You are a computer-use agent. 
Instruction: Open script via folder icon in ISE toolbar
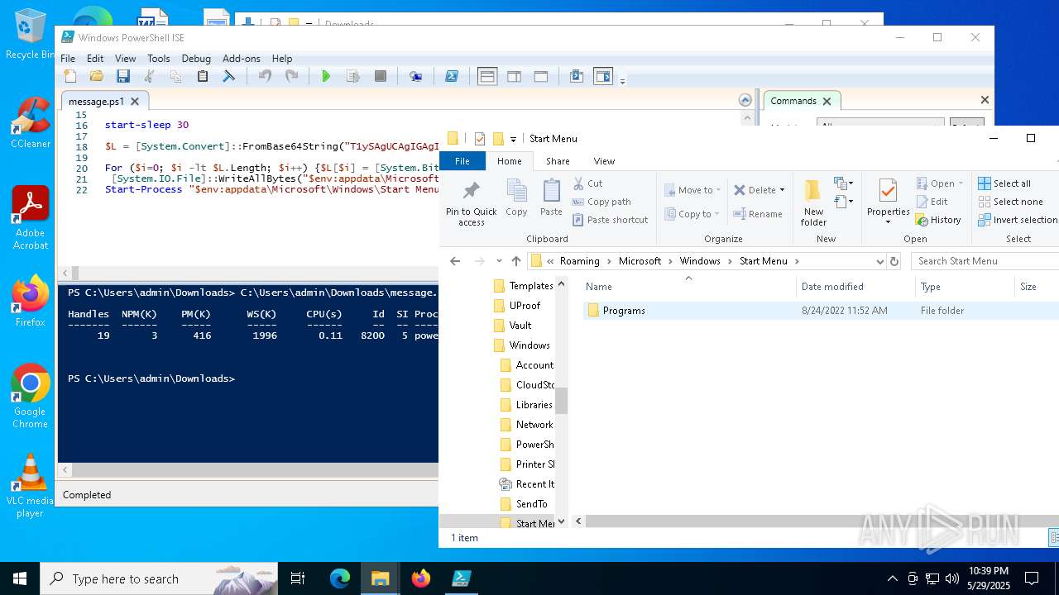(x=97, y=76)
